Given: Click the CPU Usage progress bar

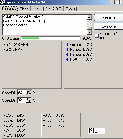Looking at the screenshot, I should tap(51, 38).
